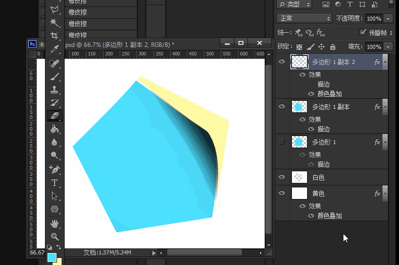Select the History Brush tool

click(x=55, y=103)
